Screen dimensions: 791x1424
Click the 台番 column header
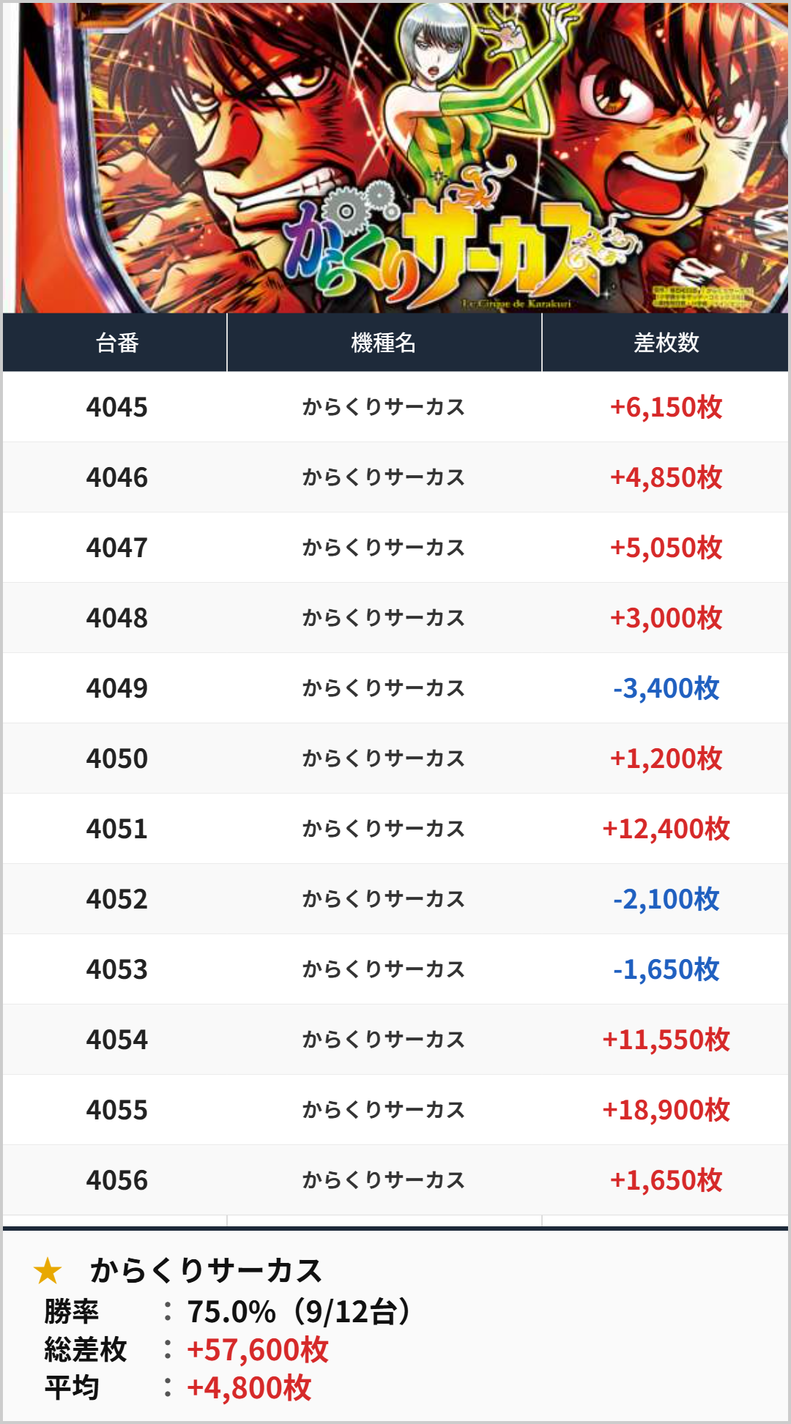coord(116,343)
